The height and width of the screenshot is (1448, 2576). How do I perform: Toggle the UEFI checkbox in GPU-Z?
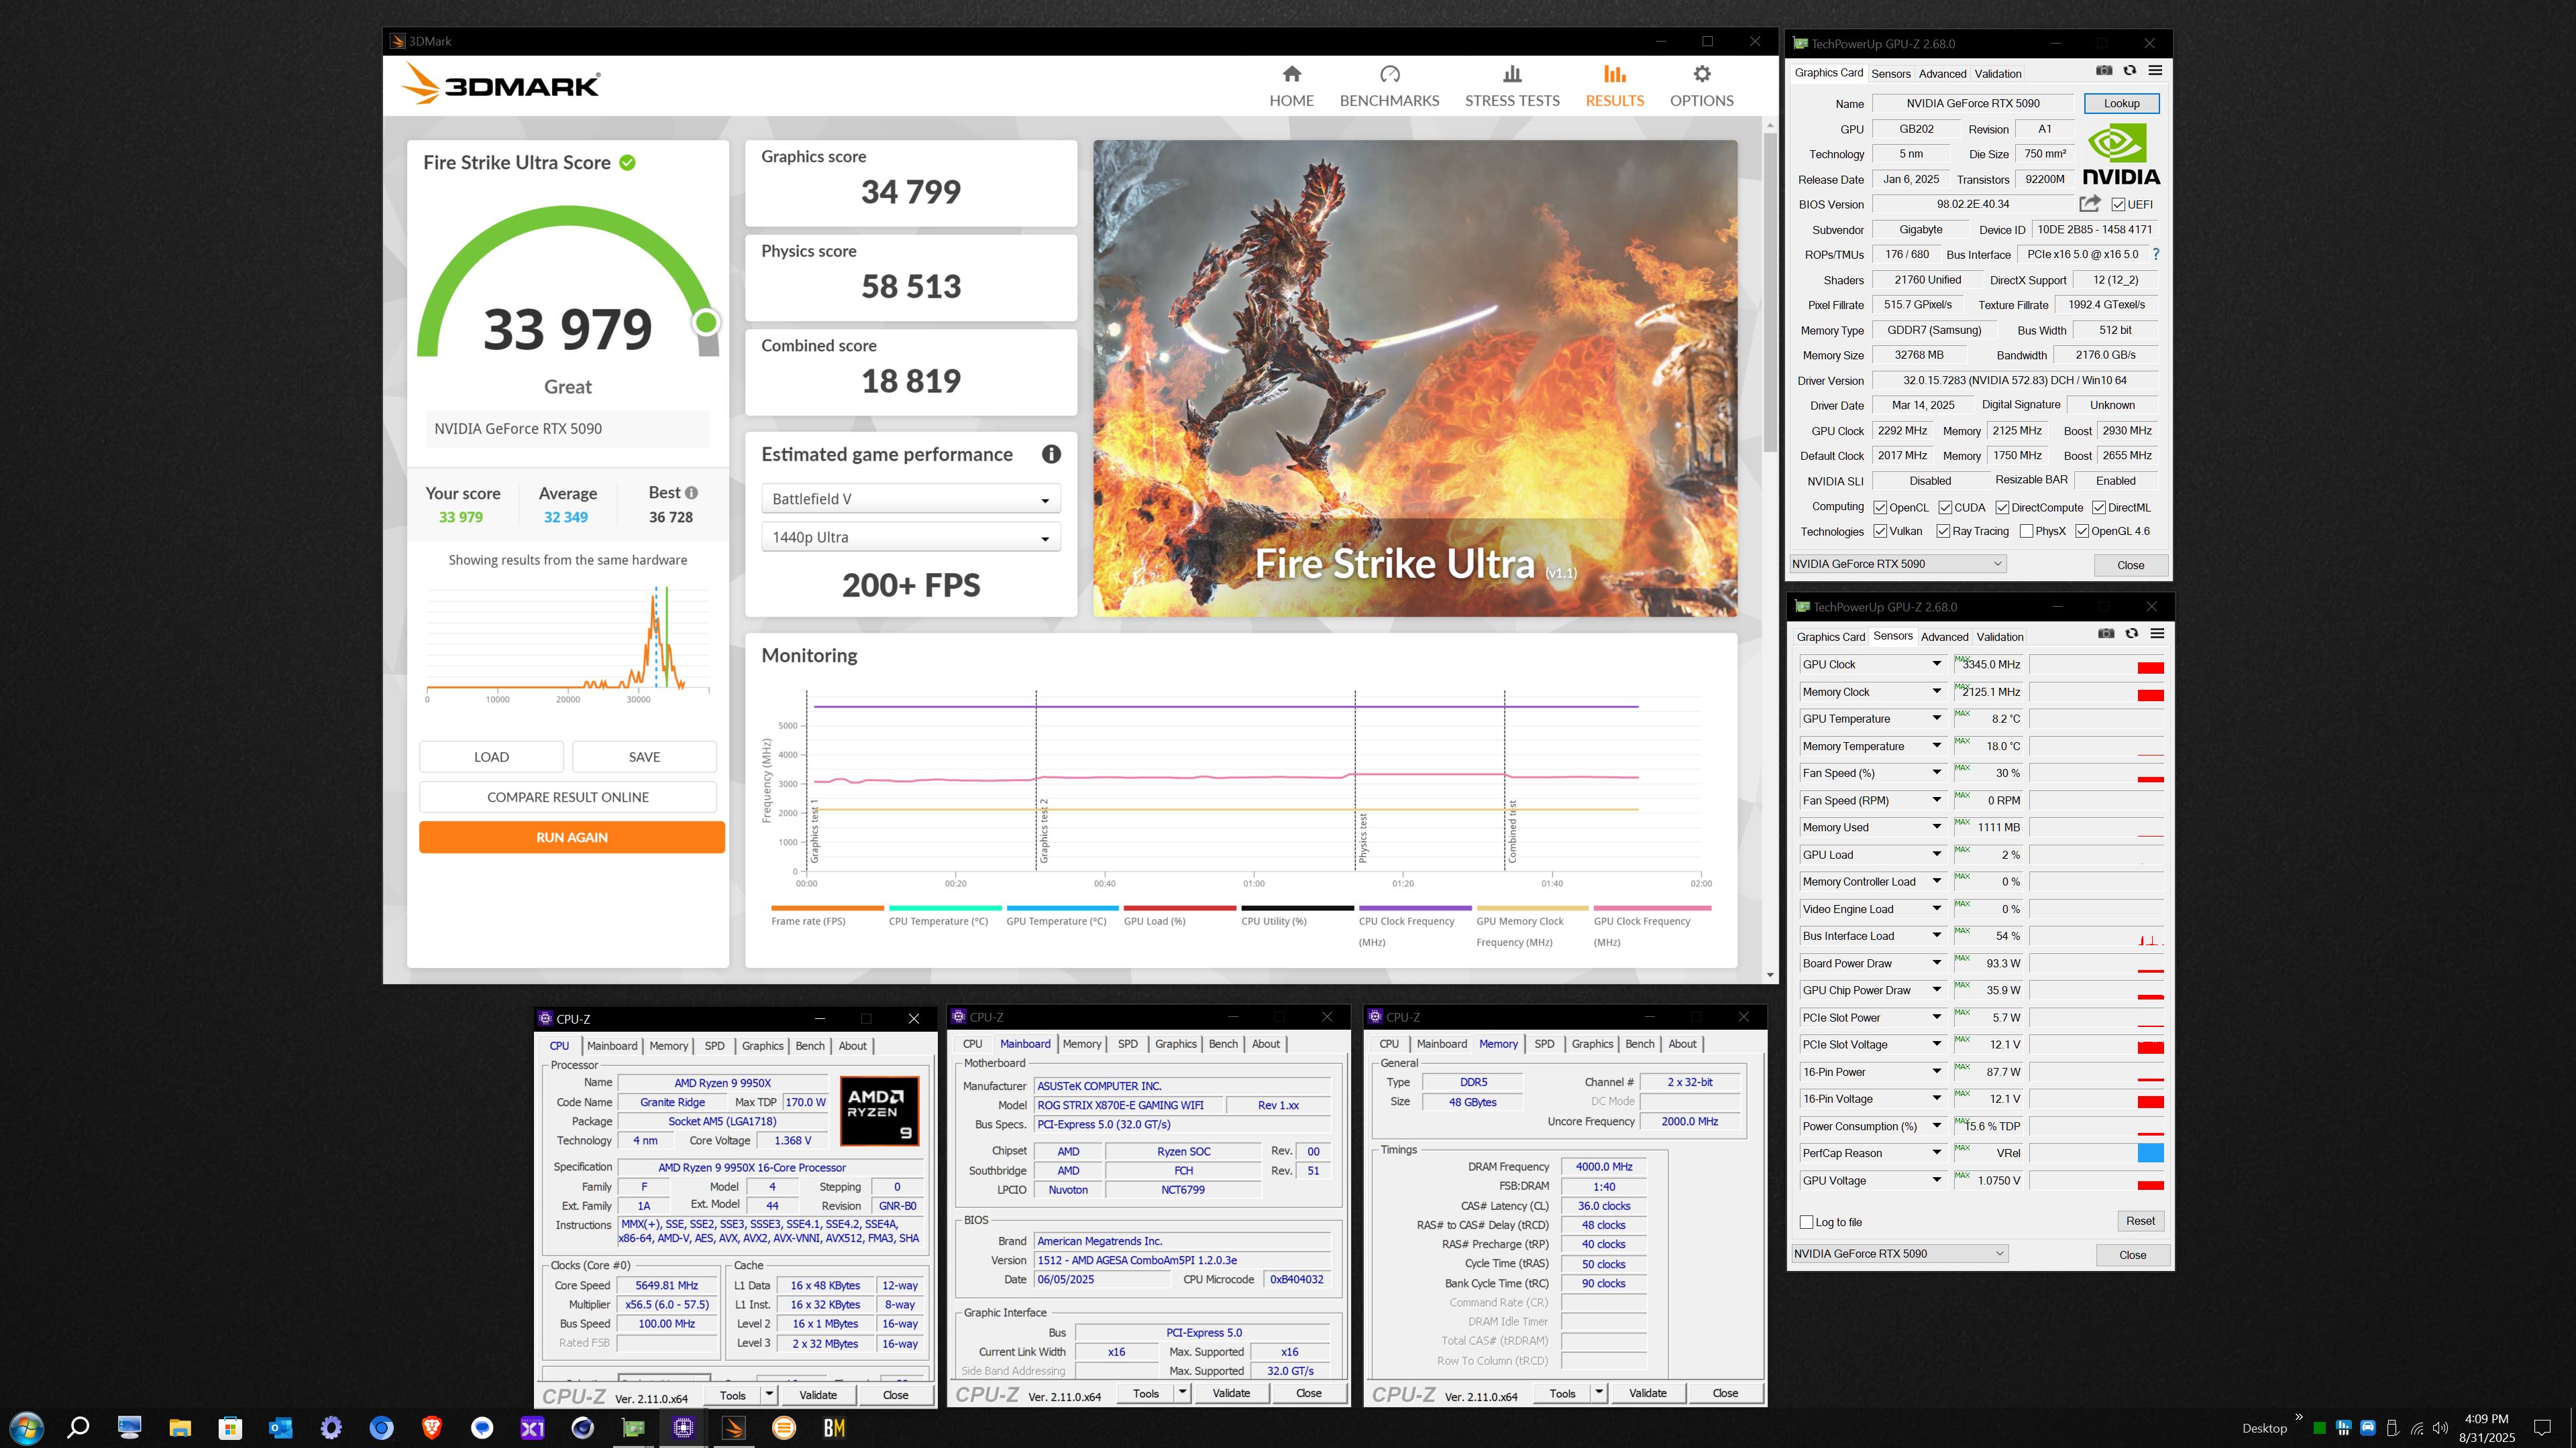coord(2118,205)
